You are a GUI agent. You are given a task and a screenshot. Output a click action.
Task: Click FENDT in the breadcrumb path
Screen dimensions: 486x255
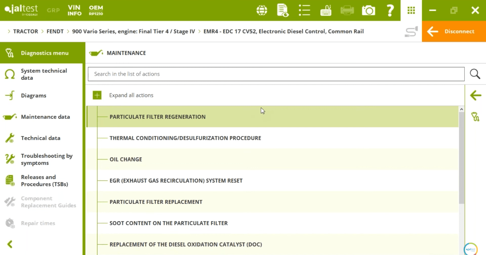pos(55,31)
